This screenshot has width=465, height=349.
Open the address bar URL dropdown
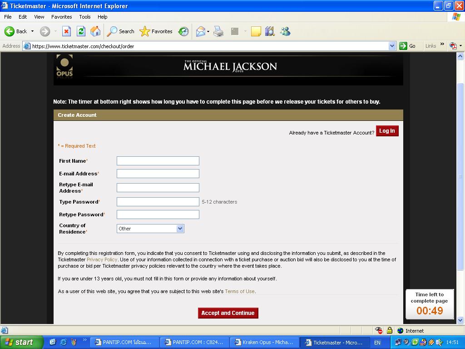(x=392, y=46)
